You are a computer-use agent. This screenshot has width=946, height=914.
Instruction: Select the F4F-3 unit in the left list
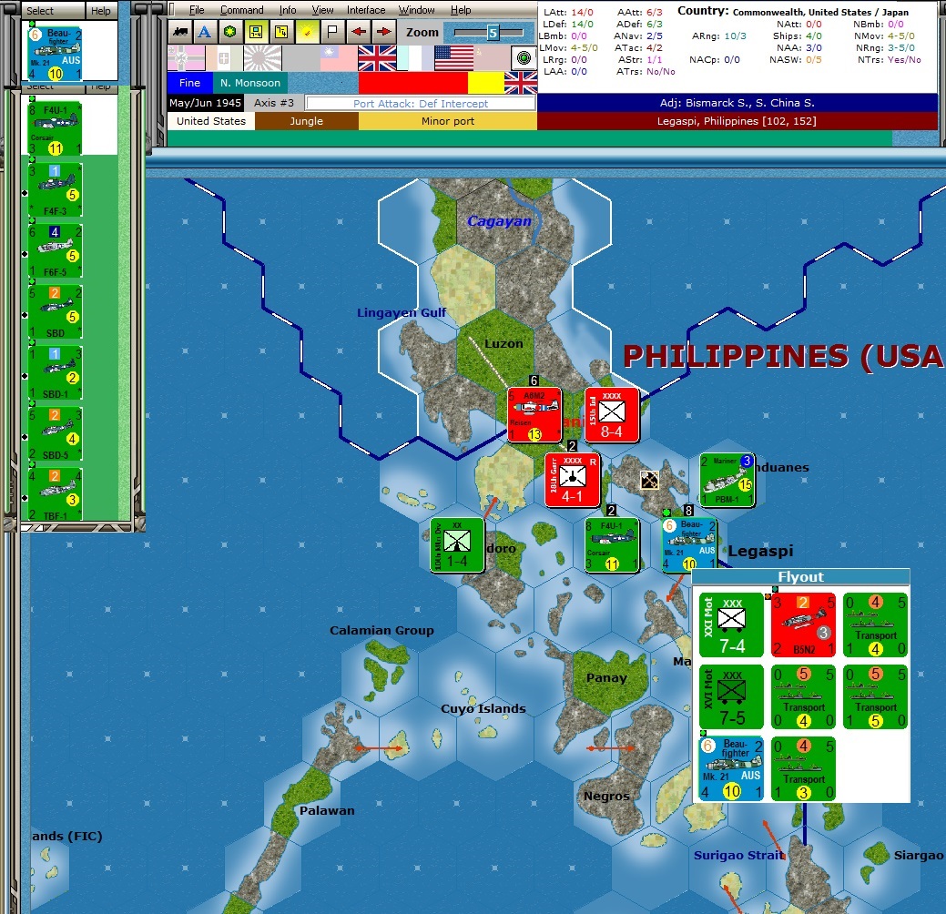[55, 190]
